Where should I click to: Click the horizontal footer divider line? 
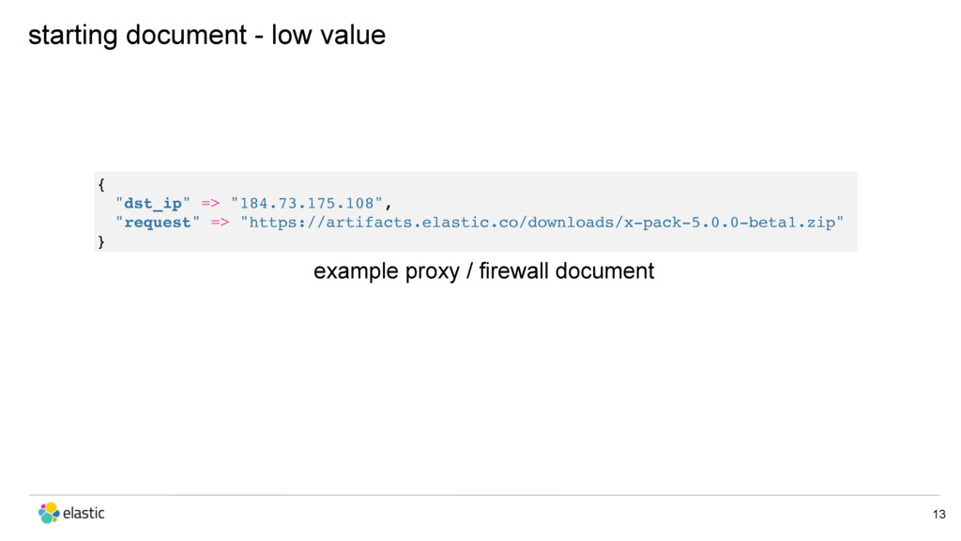tap(483, 495)
